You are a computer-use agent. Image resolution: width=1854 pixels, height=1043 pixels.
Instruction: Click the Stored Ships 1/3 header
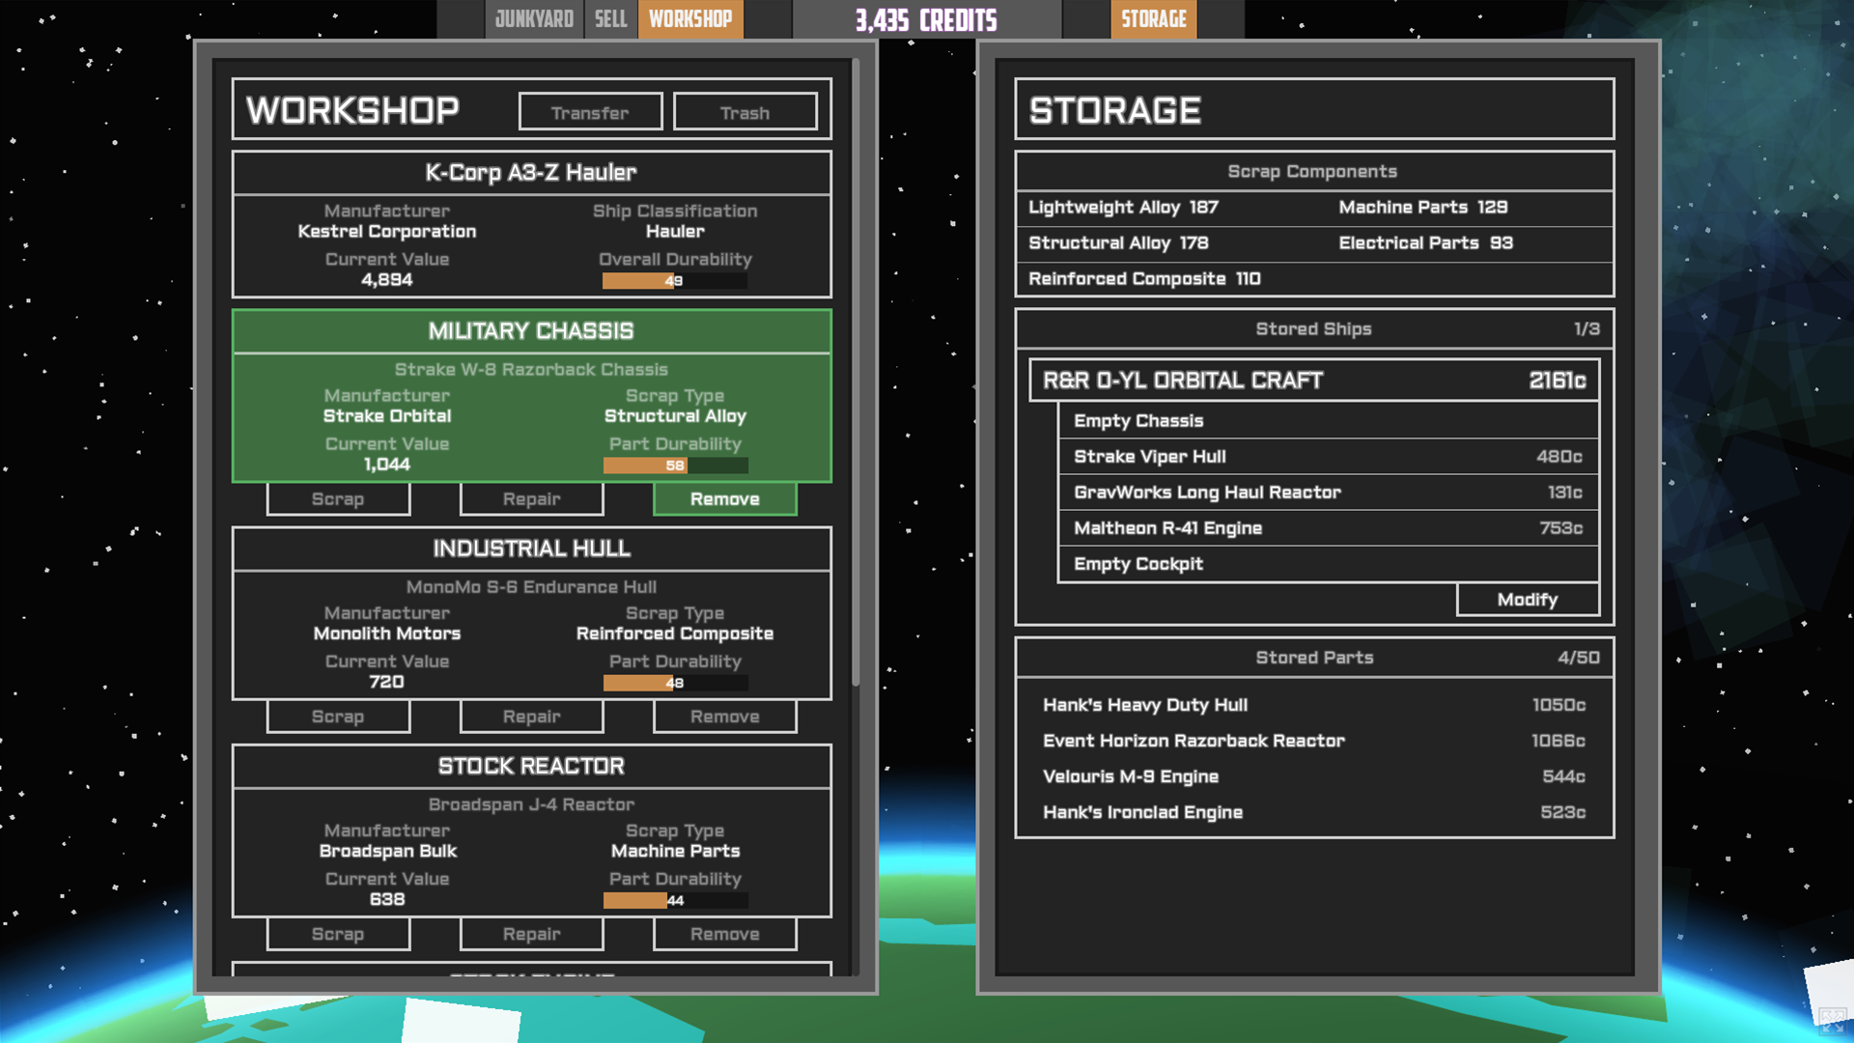[1314, 329]
